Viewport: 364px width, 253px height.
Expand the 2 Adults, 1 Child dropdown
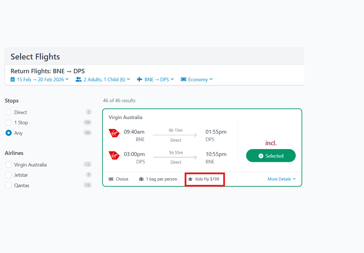tap(107, 80)
